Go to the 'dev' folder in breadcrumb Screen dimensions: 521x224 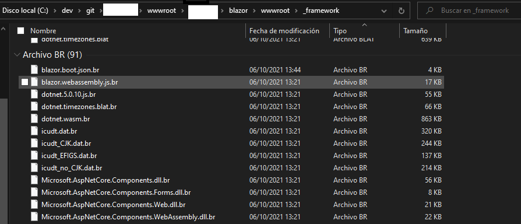(x=67, y=10)
